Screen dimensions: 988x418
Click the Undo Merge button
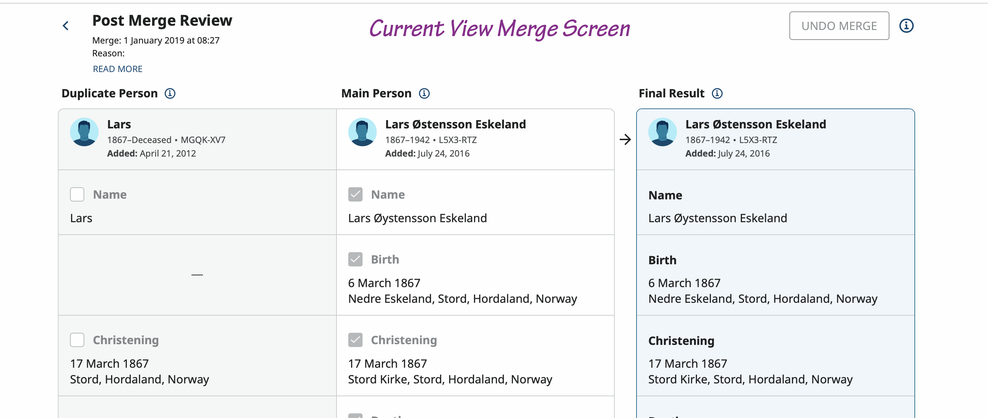point(839,26)
